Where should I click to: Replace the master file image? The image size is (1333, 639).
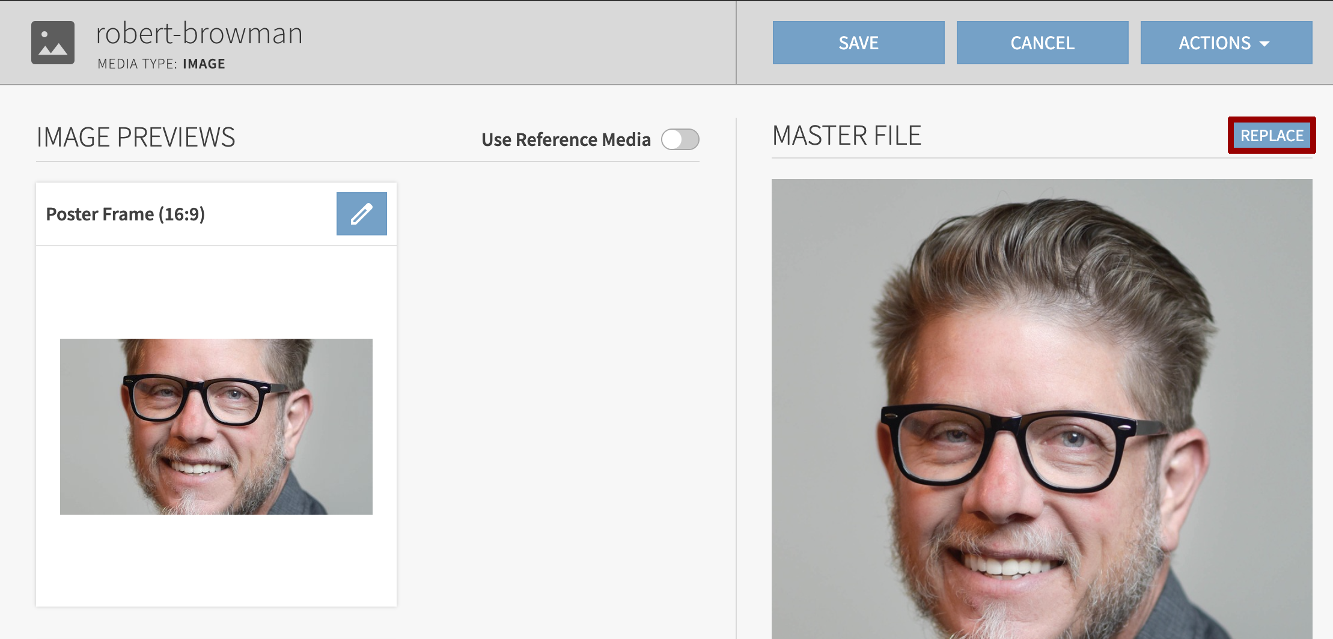click(x=1271, y=135)
